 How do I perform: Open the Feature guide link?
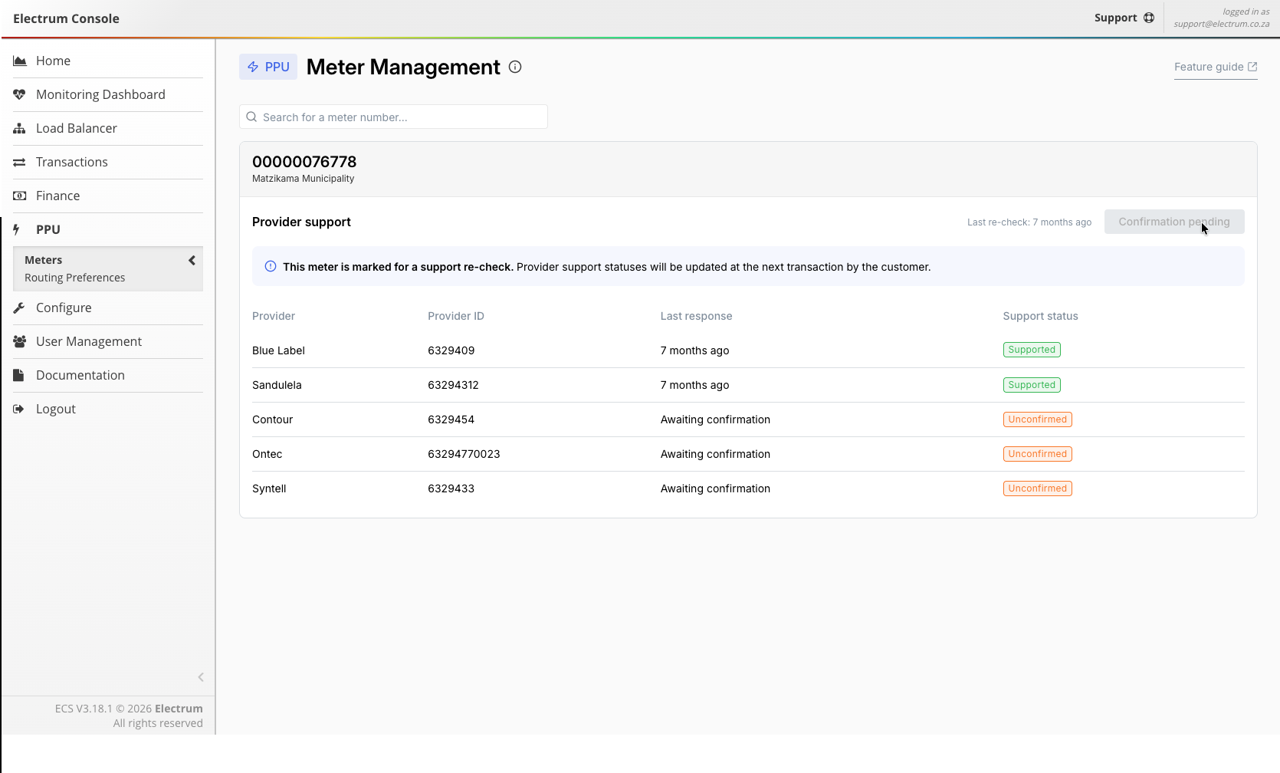[x=1215, y=67]
